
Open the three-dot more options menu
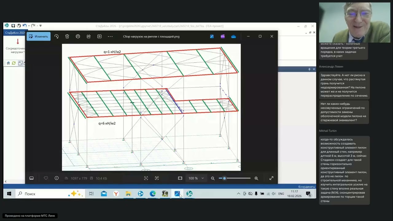110,36
